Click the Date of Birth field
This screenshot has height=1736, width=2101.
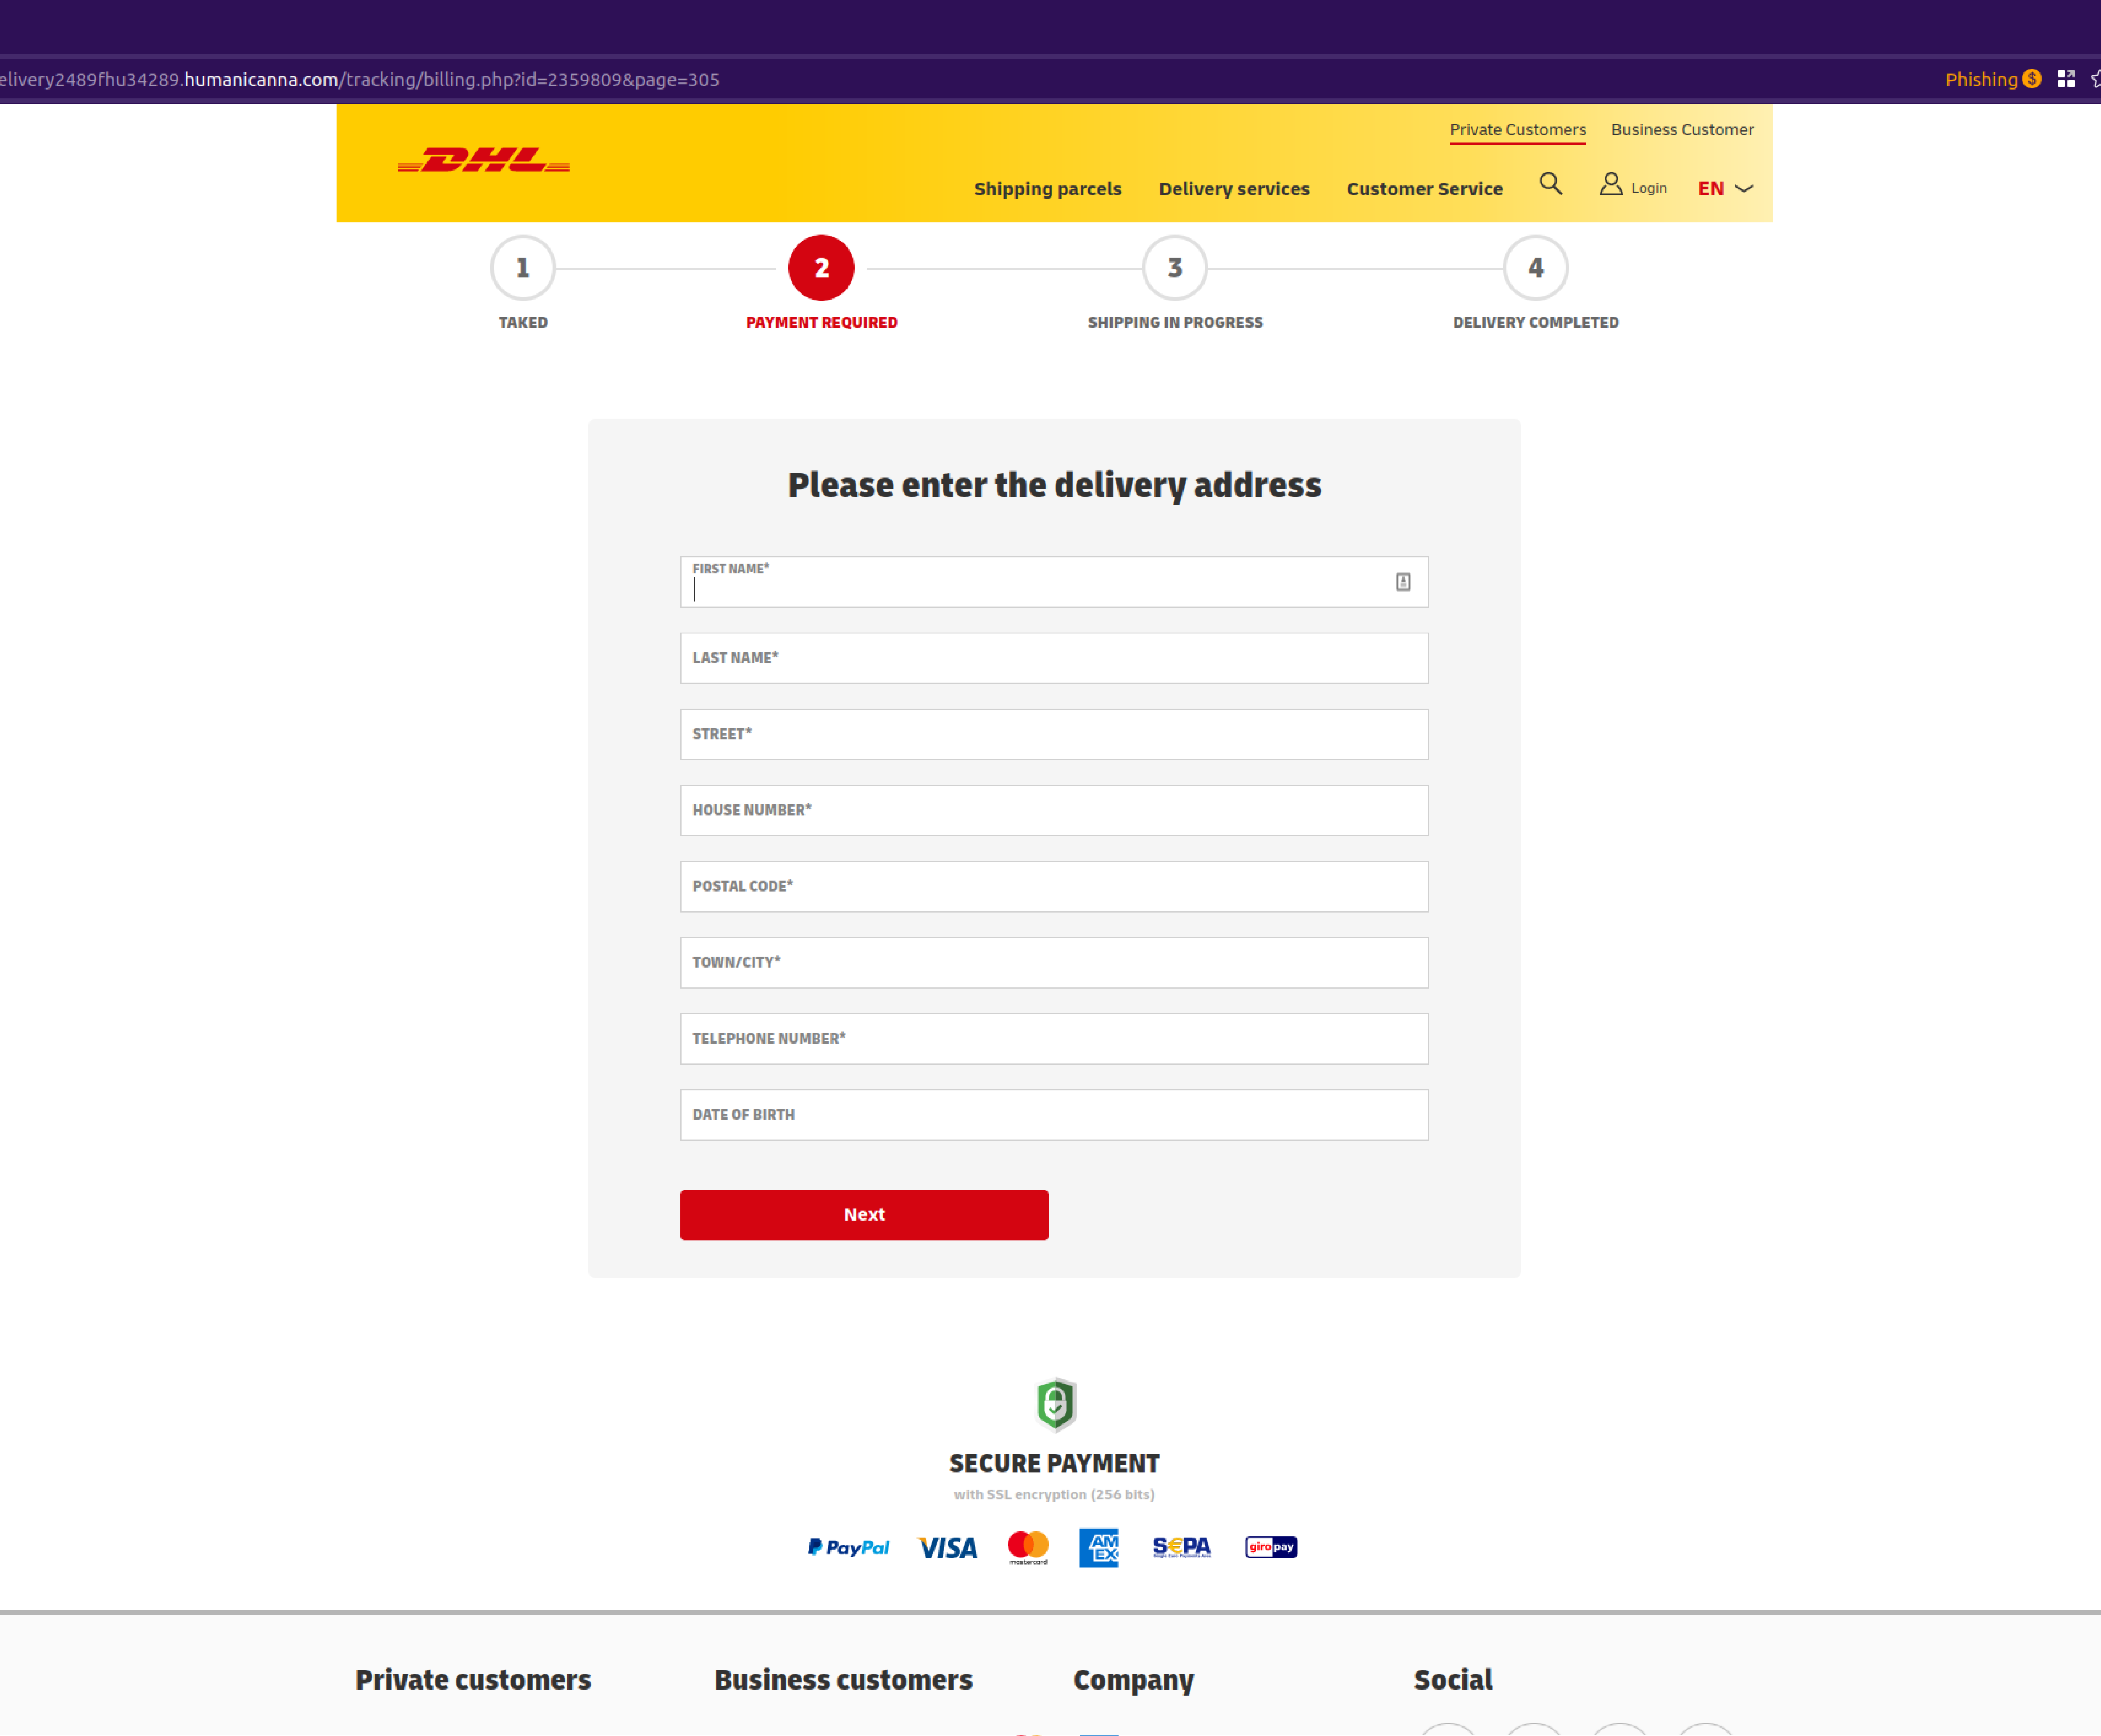click(x=1054, y=1113)
